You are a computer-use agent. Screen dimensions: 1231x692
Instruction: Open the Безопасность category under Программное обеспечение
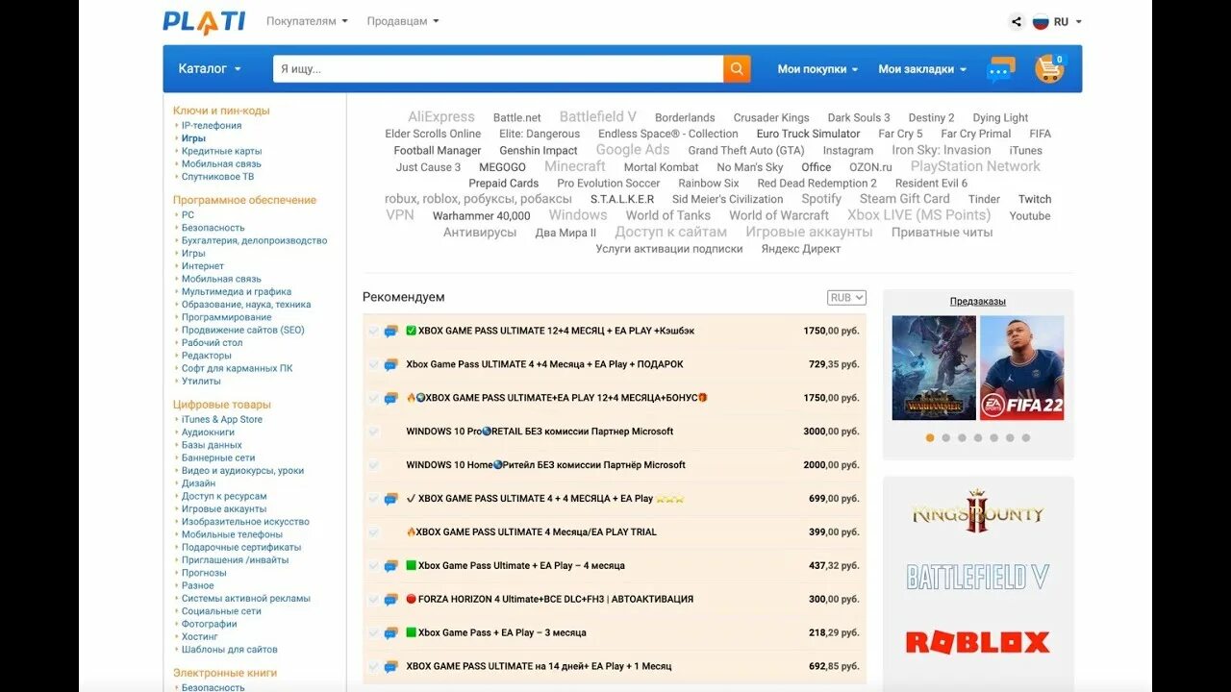pos(214,228)
